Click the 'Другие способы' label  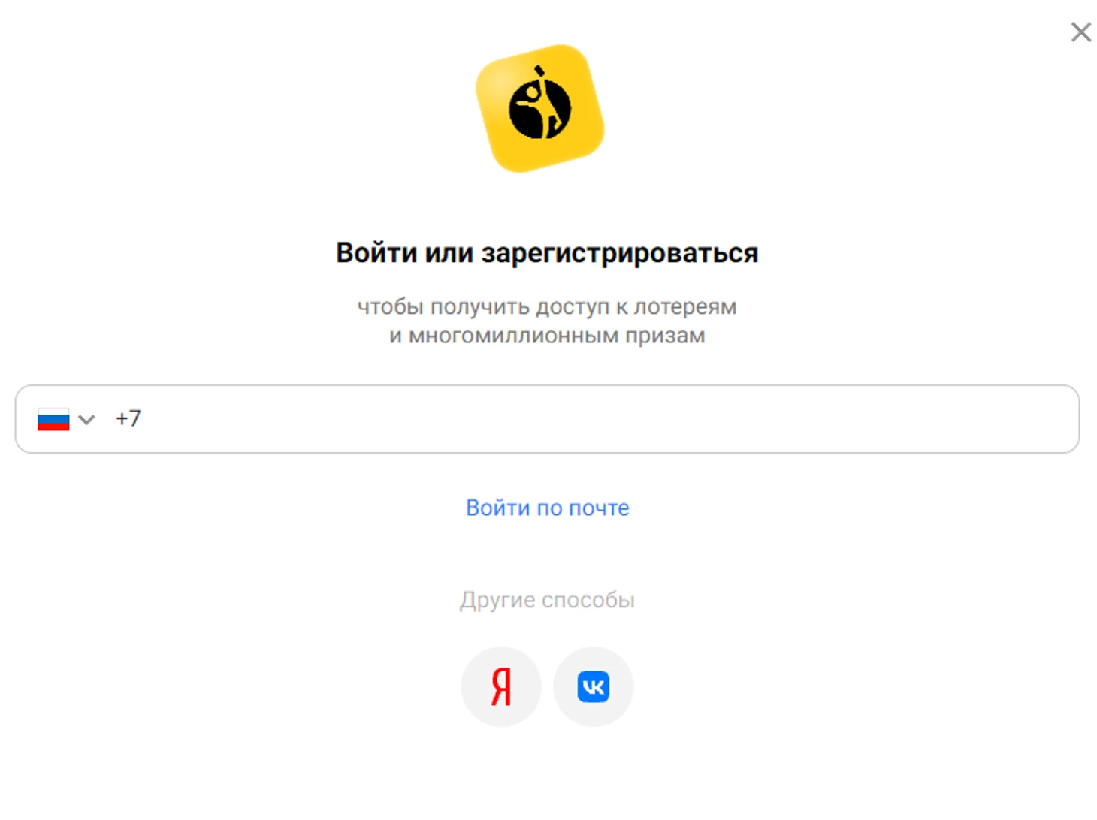tap(547, 600)
